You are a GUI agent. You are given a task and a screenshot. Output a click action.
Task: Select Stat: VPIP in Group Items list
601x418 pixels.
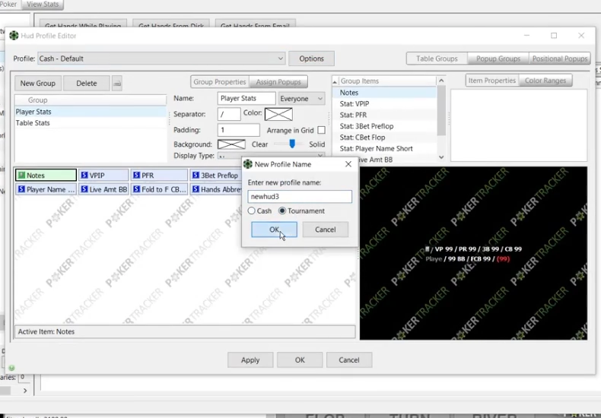click(x=384, y=103)
